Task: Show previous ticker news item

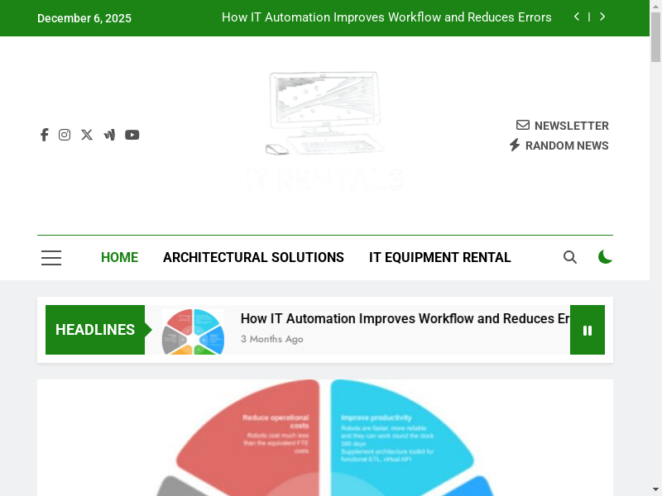Action: click(577, 17)
